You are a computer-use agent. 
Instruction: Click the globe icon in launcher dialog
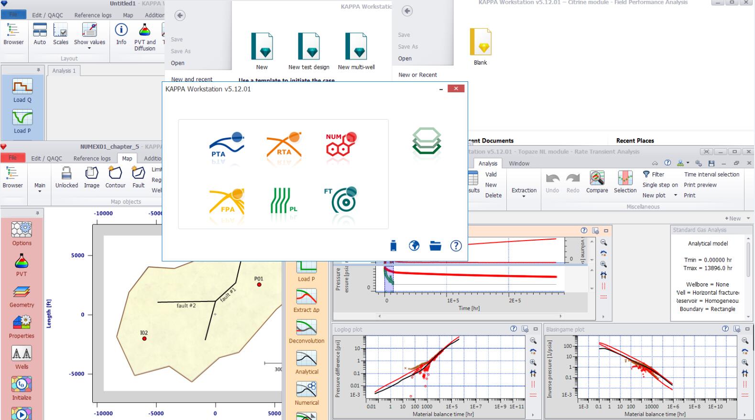click(x=414, y=245)
